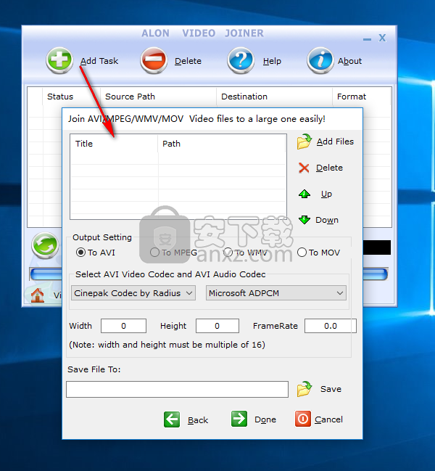Click the red X Delete icon in dialog

point(304,168)
